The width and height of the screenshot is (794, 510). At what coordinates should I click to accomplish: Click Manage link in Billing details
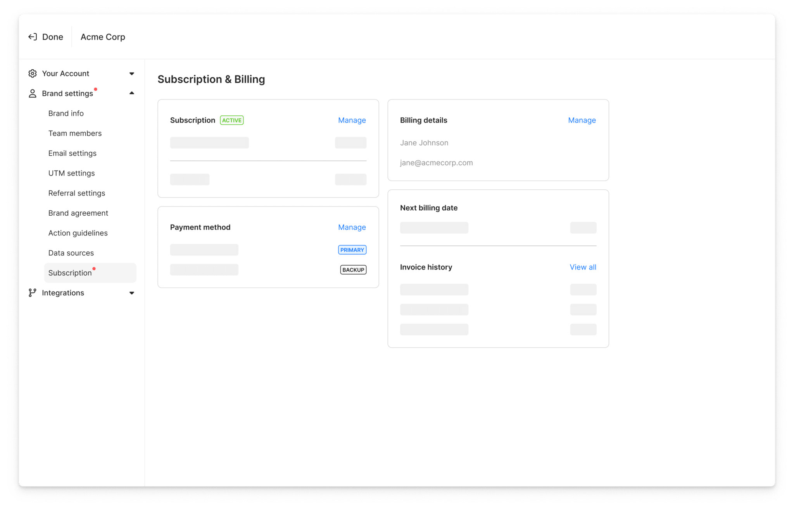[x=582, y=120]
